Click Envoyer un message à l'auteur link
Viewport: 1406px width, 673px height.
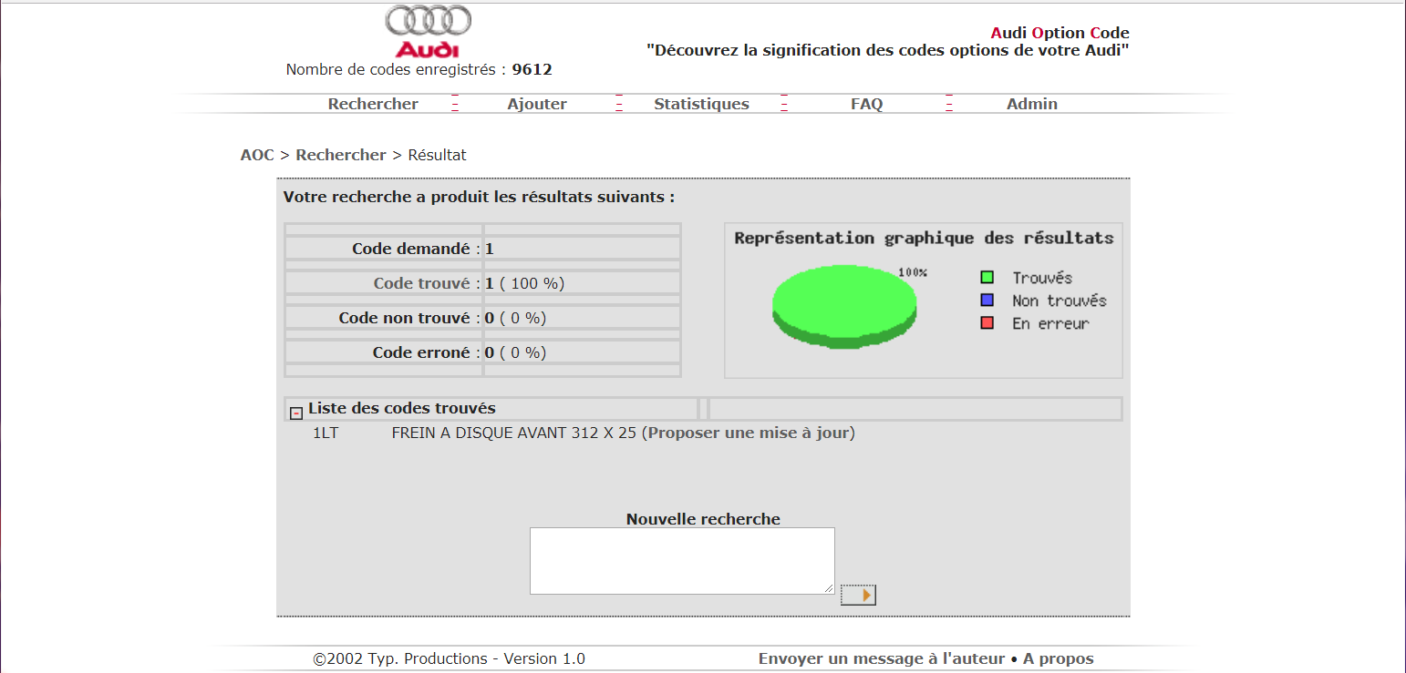pyautogui.click(x=881, y=658)
